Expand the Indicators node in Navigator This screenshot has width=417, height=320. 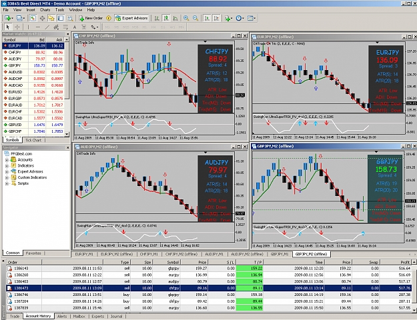tap(7, 165)
